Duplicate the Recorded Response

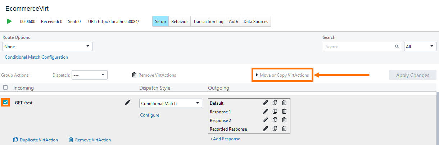tap(275, 128)
